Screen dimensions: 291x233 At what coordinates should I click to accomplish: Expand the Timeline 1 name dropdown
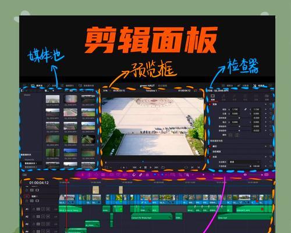coord(152,91)
